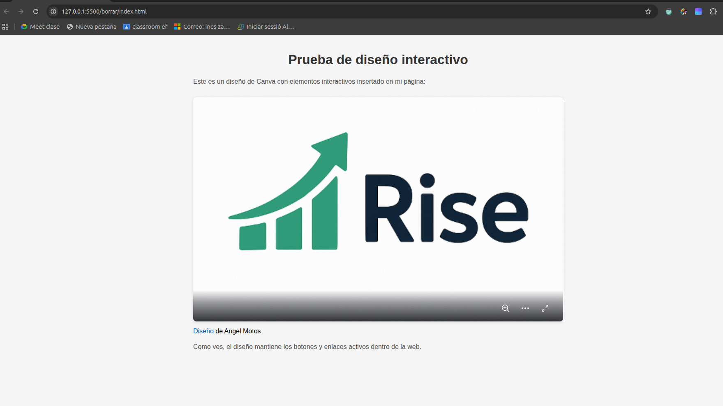Open the Meet clase bookmark

[40, 27]
